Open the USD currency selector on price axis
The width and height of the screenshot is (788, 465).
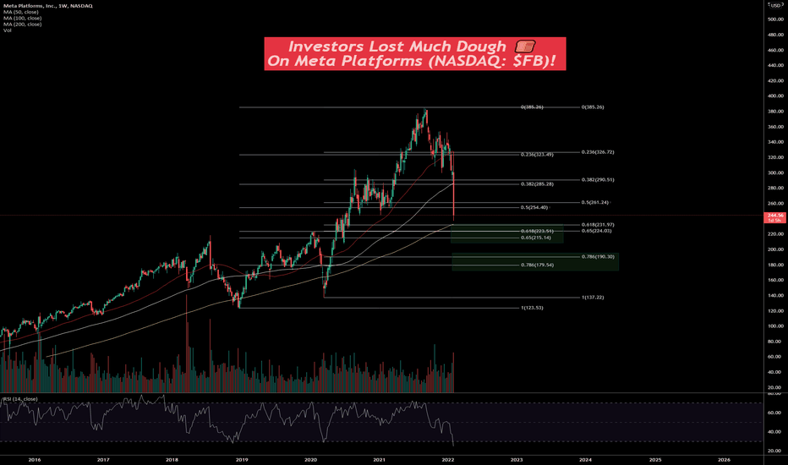pyautogui.click(x=776, y=6)
